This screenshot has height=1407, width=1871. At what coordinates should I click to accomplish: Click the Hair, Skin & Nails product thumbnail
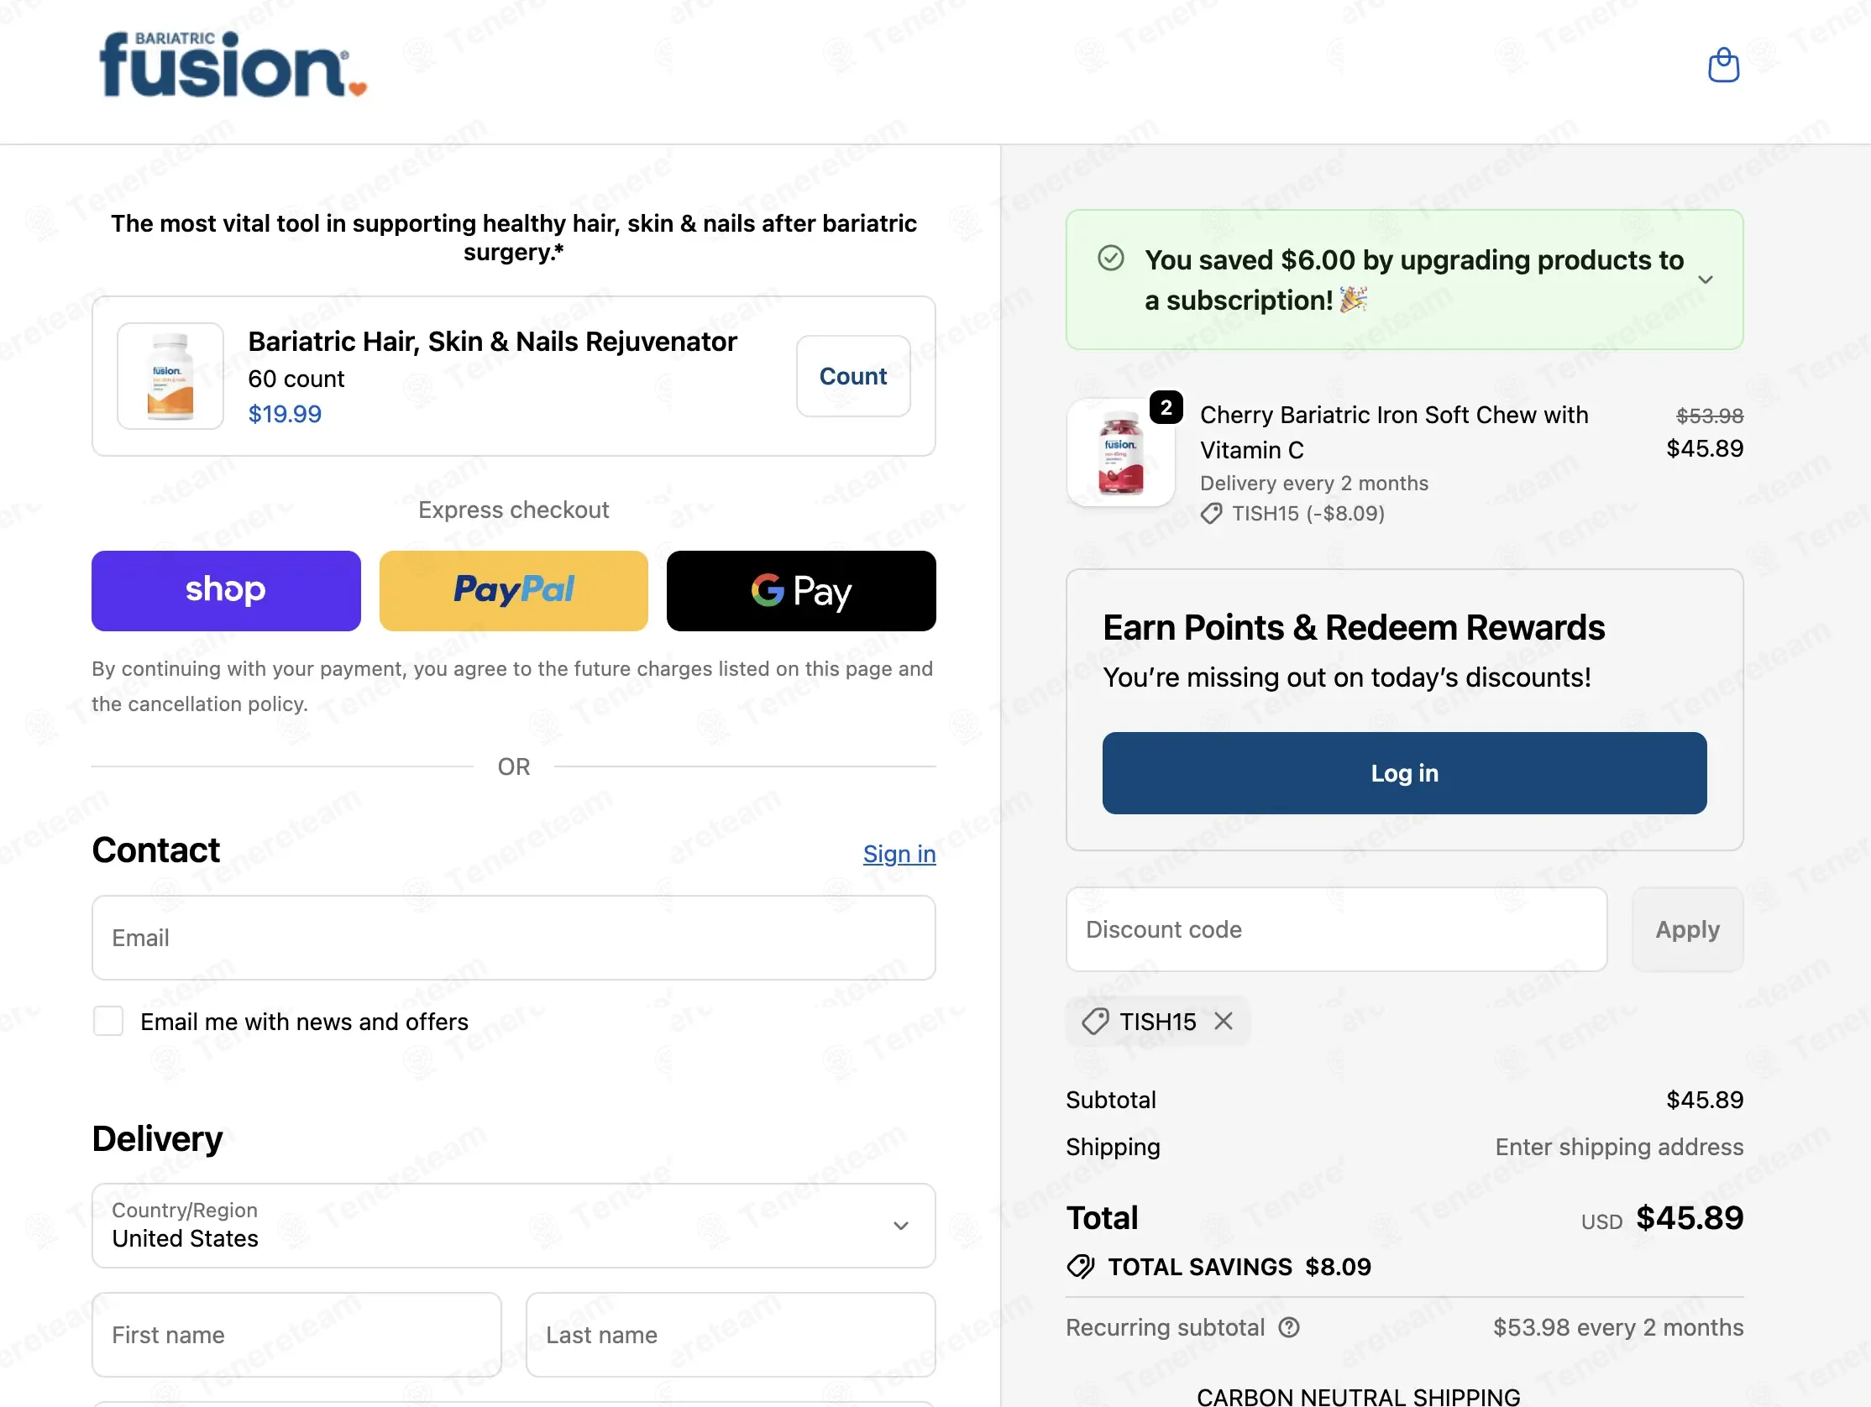pos(170,376)
